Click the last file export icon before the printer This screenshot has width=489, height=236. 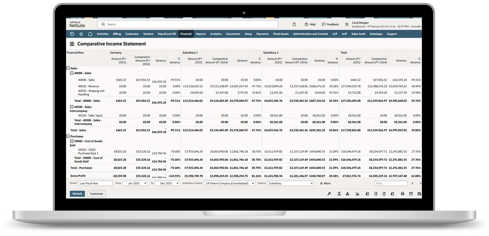pyautogui.click(x=393, y=194)
